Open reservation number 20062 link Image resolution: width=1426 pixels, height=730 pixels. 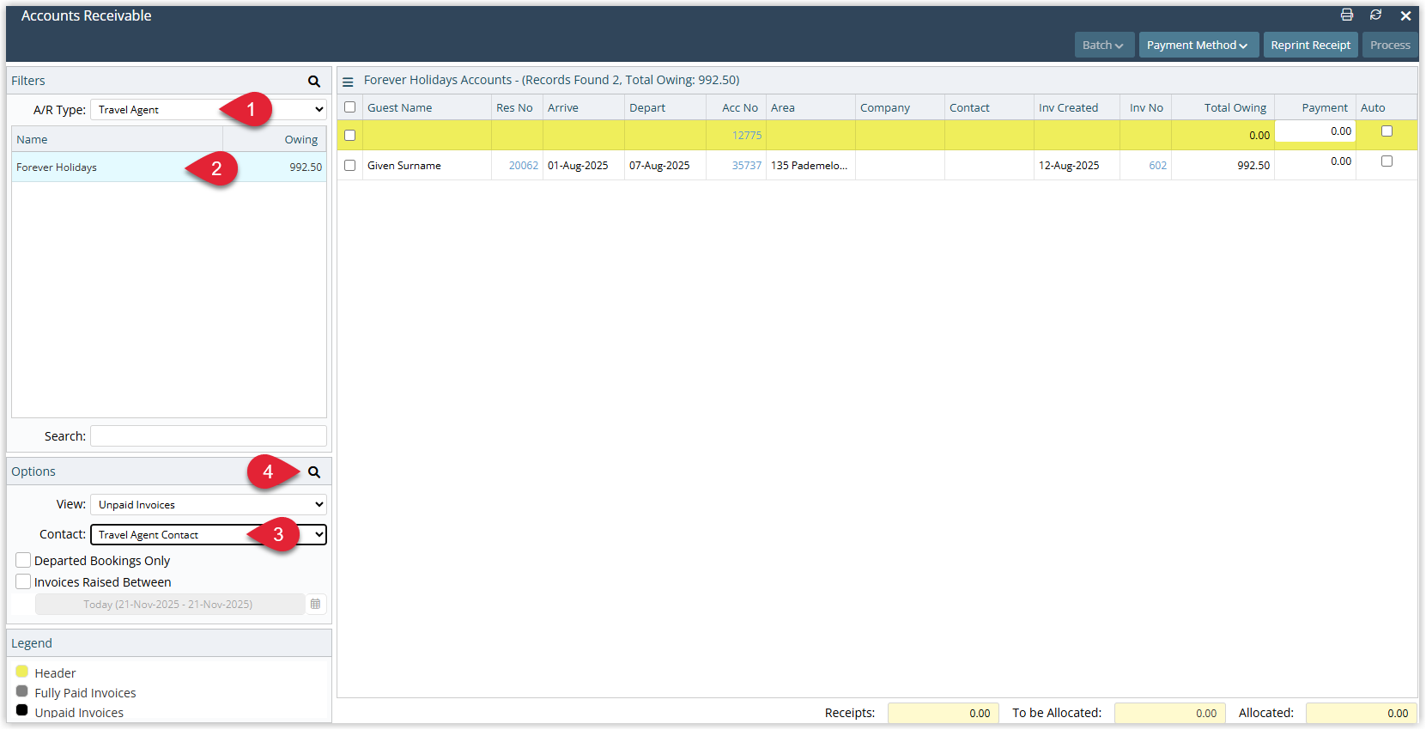(x=524, y=166)
